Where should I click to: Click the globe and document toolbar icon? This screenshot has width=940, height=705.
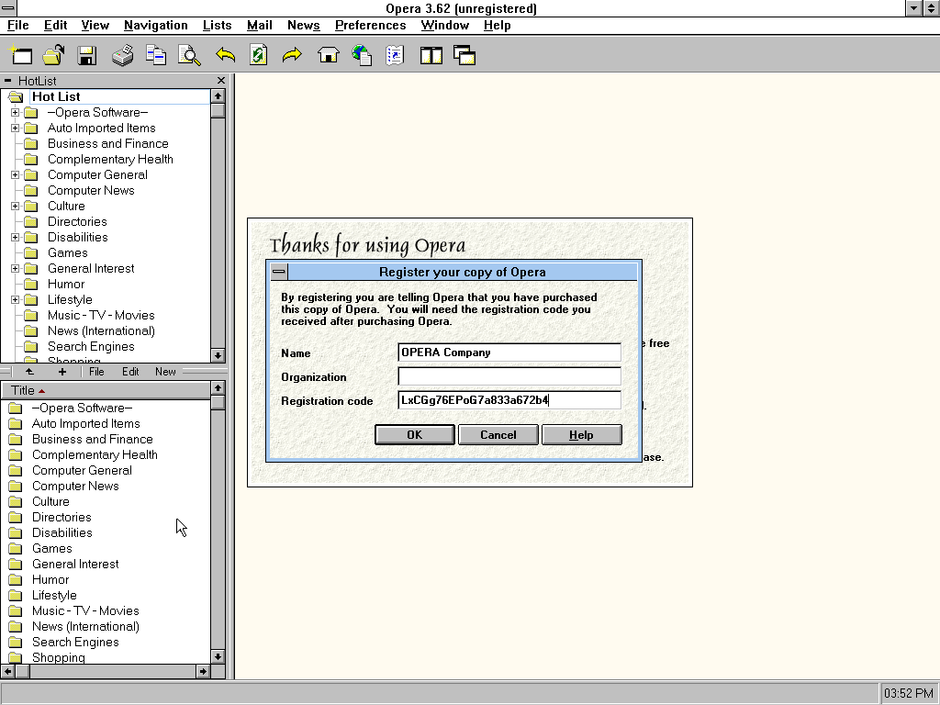click(x=362, y=55)
